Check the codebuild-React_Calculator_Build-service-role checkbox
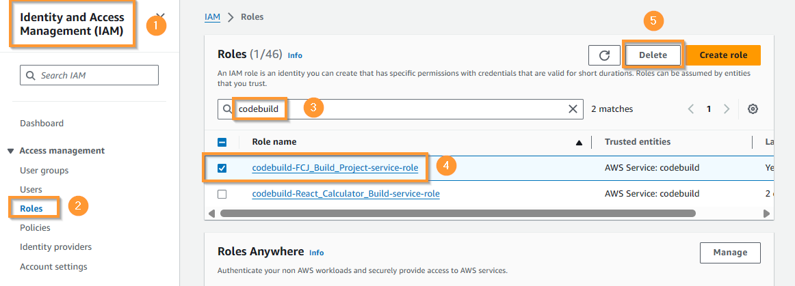 222,194
